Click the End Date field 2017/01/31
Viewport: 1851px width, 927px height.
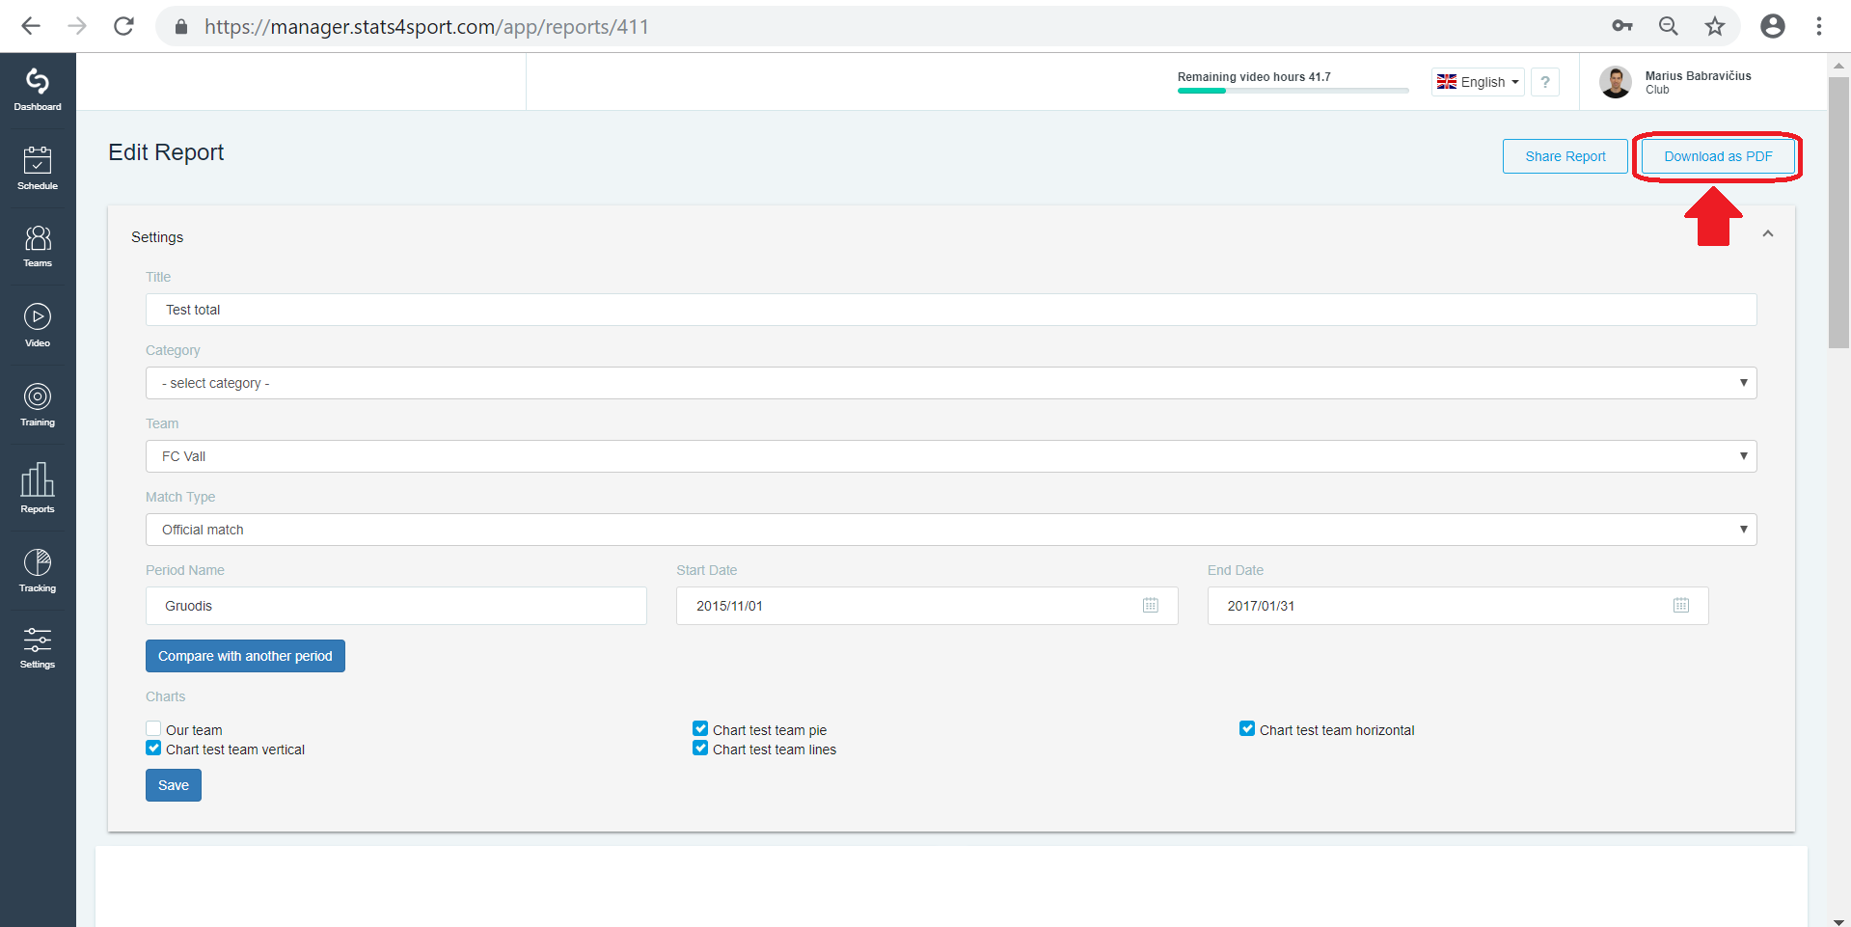pyautogui.click(x=1457, y=606)
